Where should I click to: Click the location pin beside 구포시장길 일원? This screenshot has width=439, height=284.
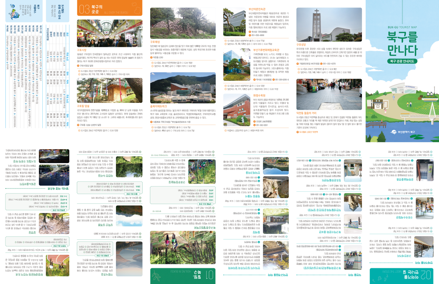tap(78, 66)
